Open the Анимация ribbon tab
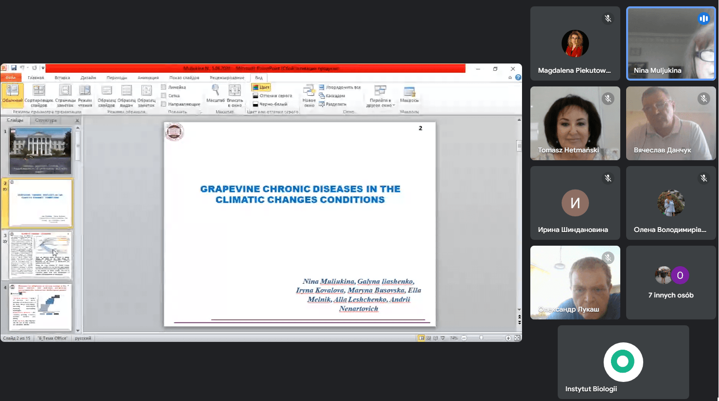This screenshot has width=719, height=401. pyautogui.click(x=148, y=78)
